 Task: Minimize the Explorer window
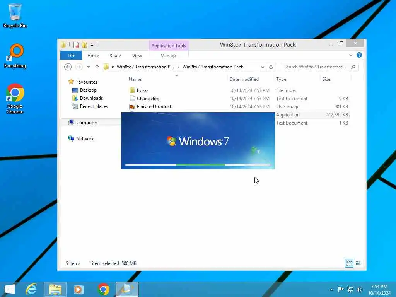click(x=331, y=44)
